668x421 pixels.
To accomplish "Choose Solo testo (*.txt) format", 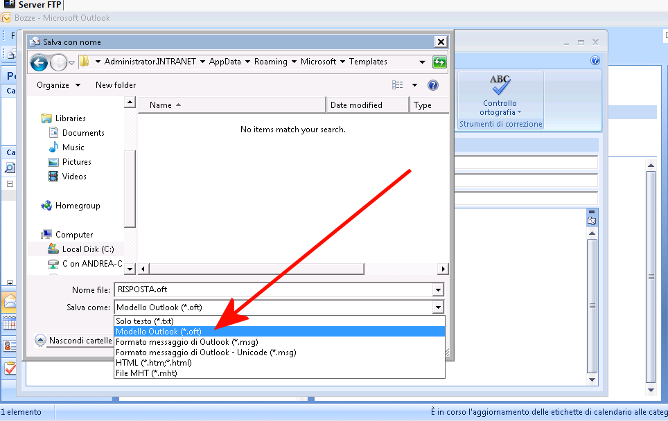I will [x=279, y=321].
